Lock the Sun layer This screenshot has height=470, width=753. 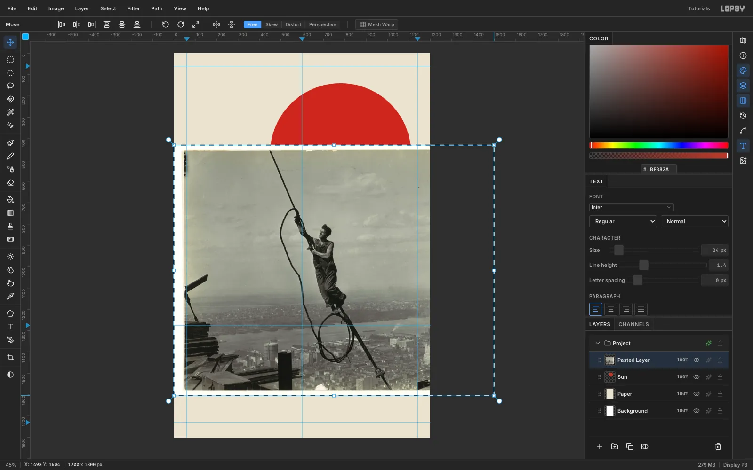pos(720,377)
